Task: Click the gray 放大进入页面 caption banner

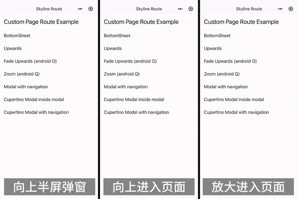Action: 248,187
